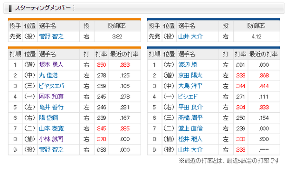This screenshot has height=172, width=285.
Task: Click 亀井 善行 player link
Action: pyautogui.click(x=51, y=107)
